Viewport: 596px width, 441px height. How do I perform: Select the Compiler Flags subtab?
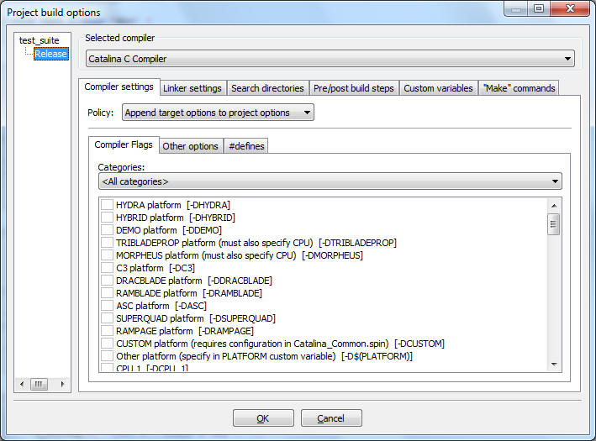point(124,144)
